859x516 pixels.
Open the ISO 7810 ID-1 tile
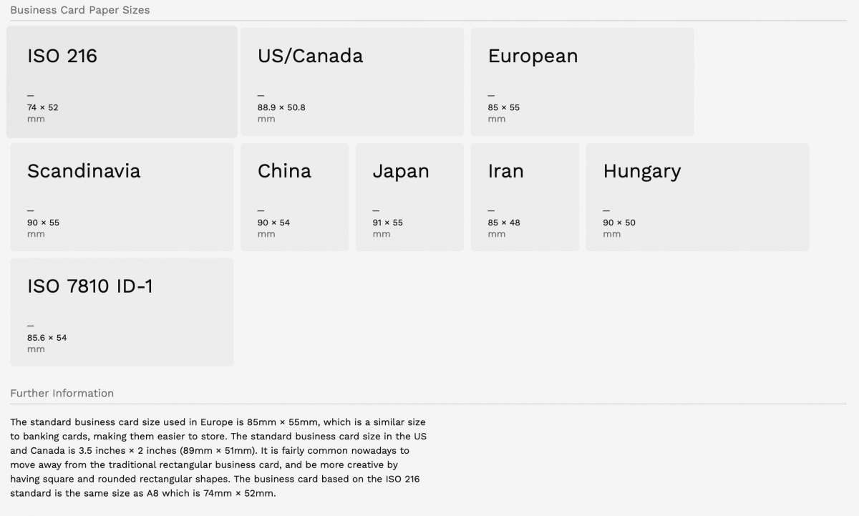tap(122, 312)
